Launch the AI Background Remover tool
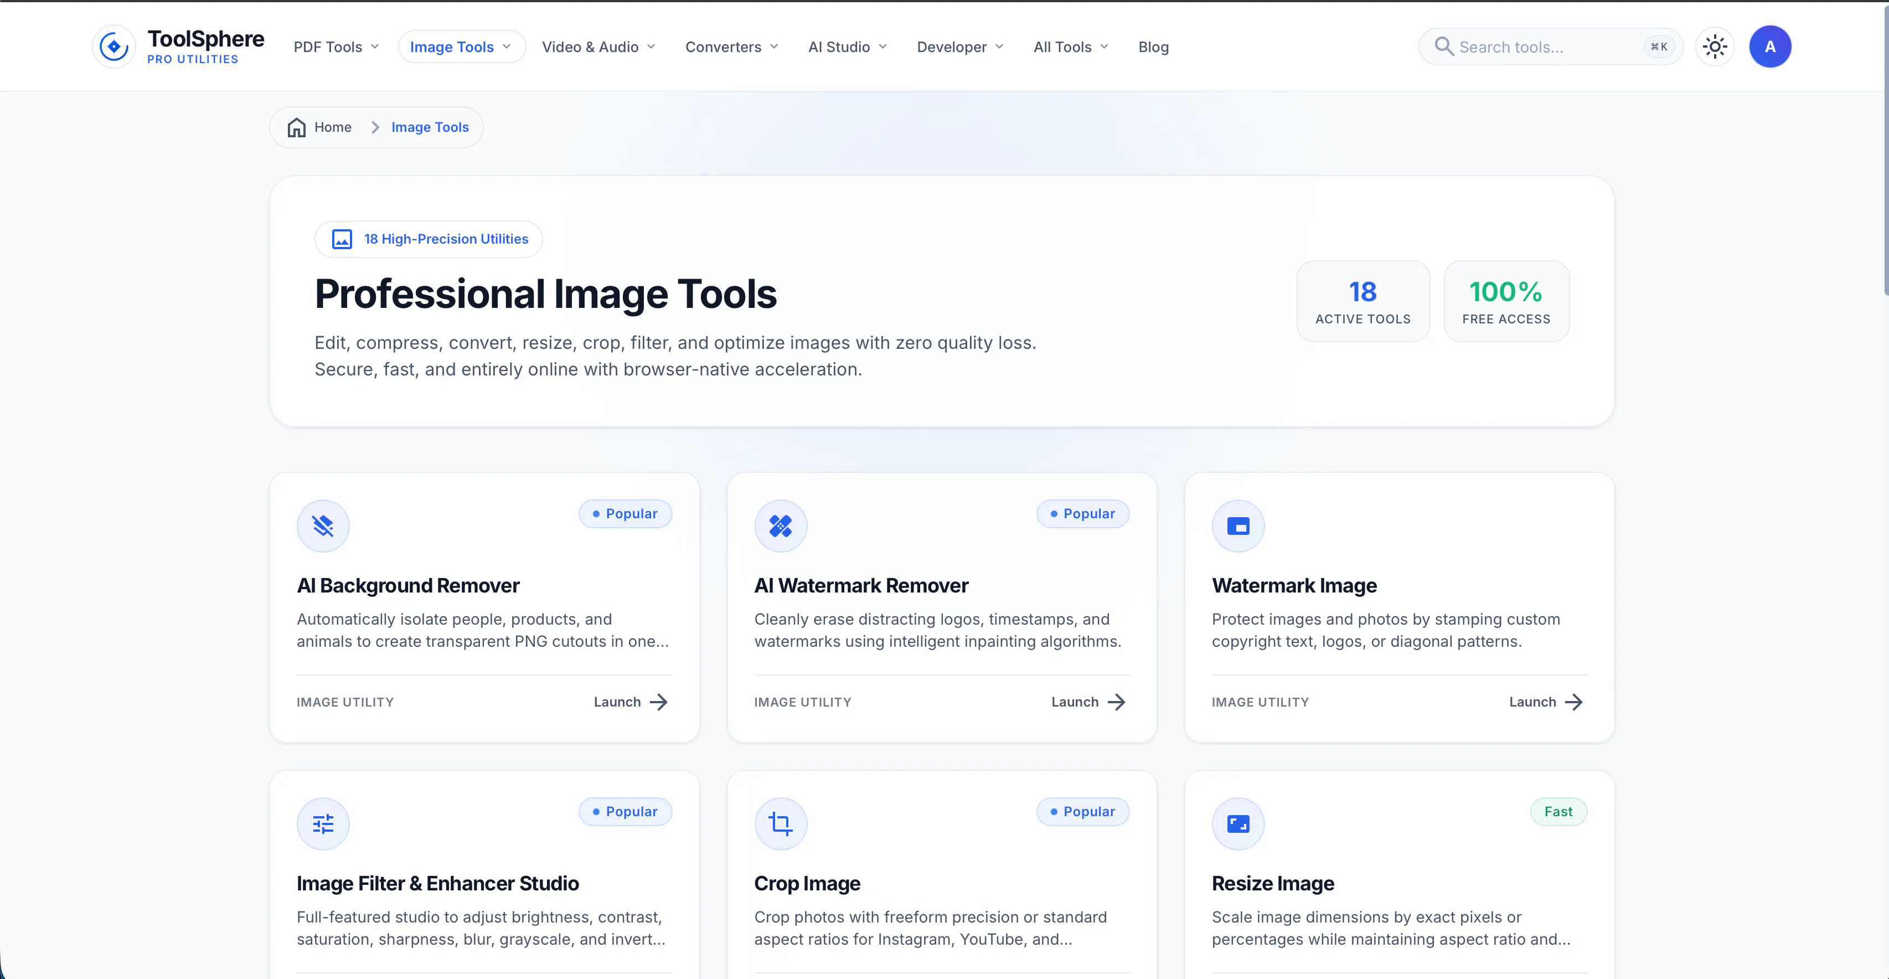The width and height of the screenshot is (1889, 979). click(x=631, y=703)
